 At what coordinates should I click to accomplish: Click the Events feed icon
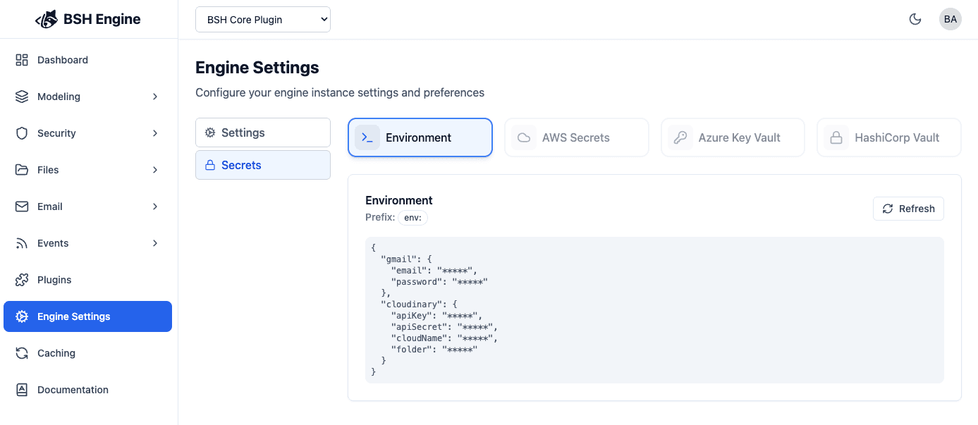click(22, 243)
